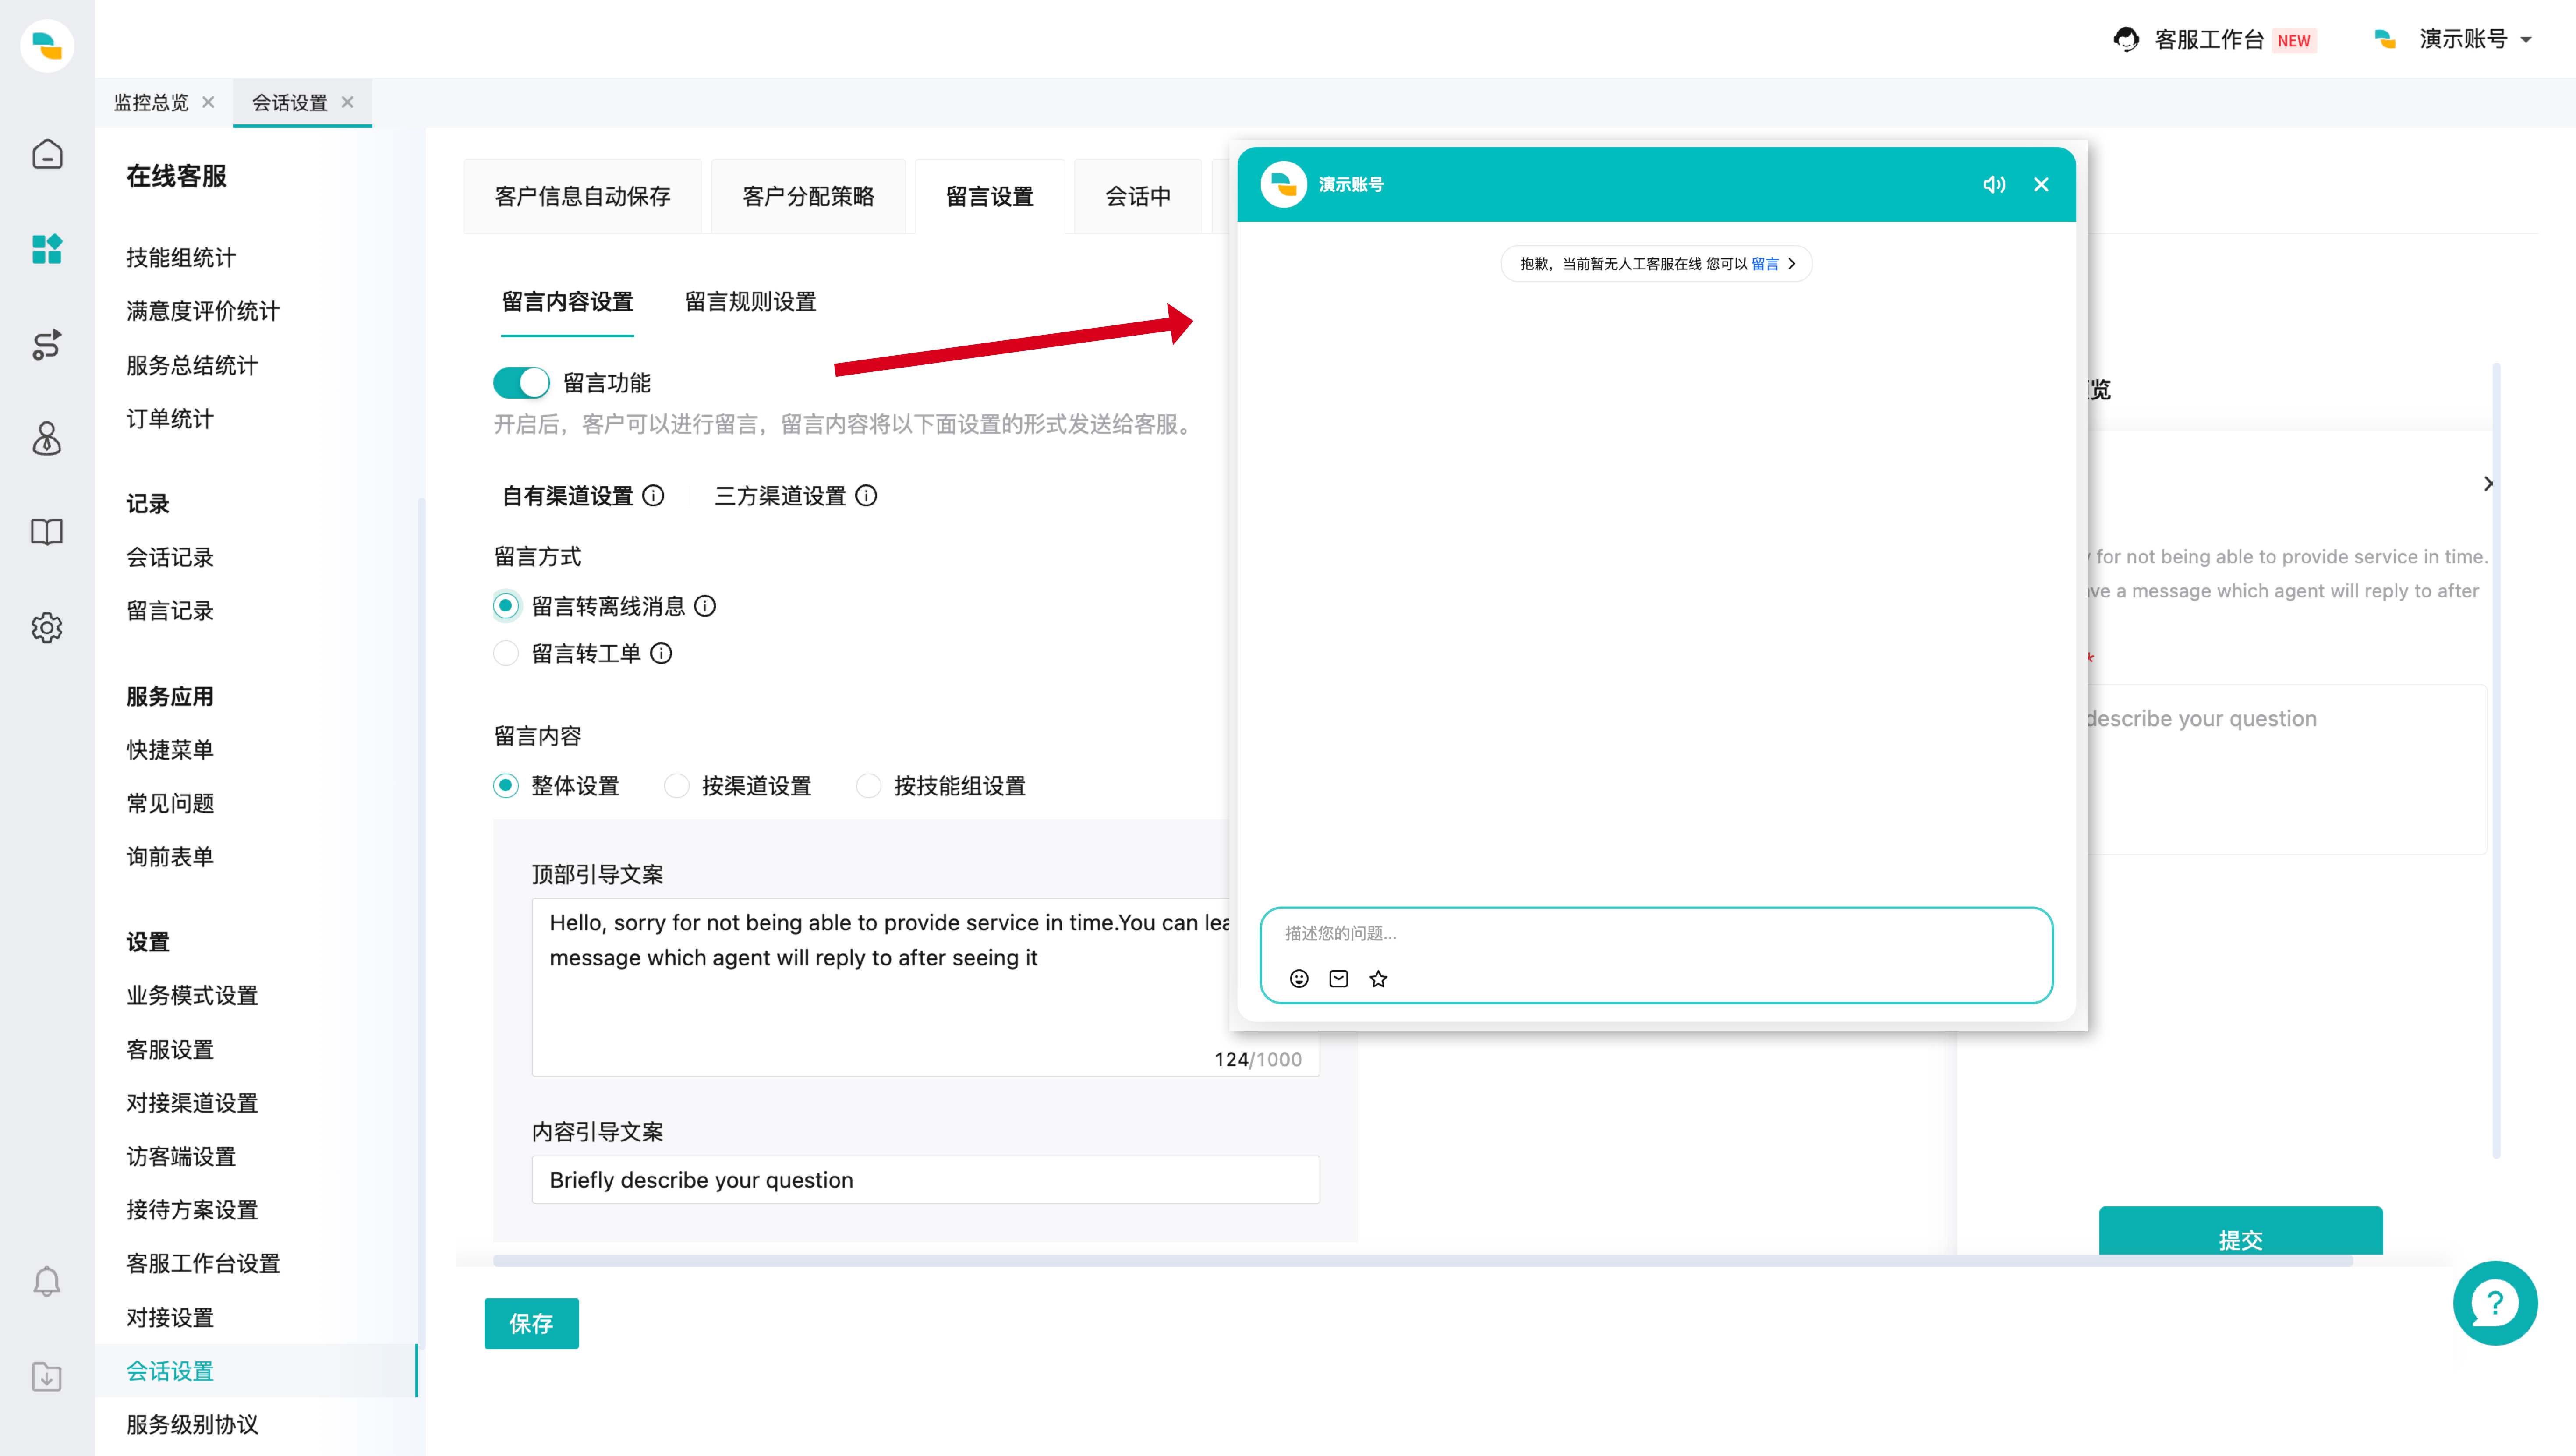Click the envelope icon in the chat toolbar
The width and height of the screenshot is (2576, 1456).
[x=1338, y=978]
